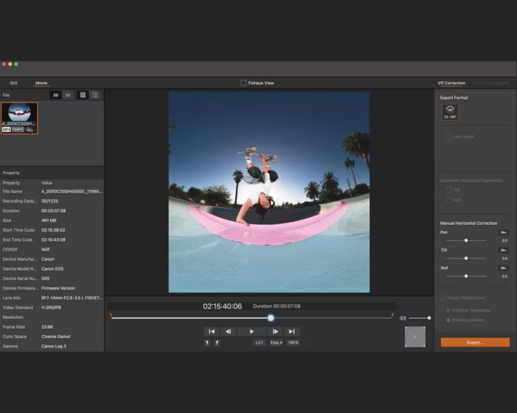Open the FULL preview quality dropdown
517x413 pixels.
click(276, 343)
